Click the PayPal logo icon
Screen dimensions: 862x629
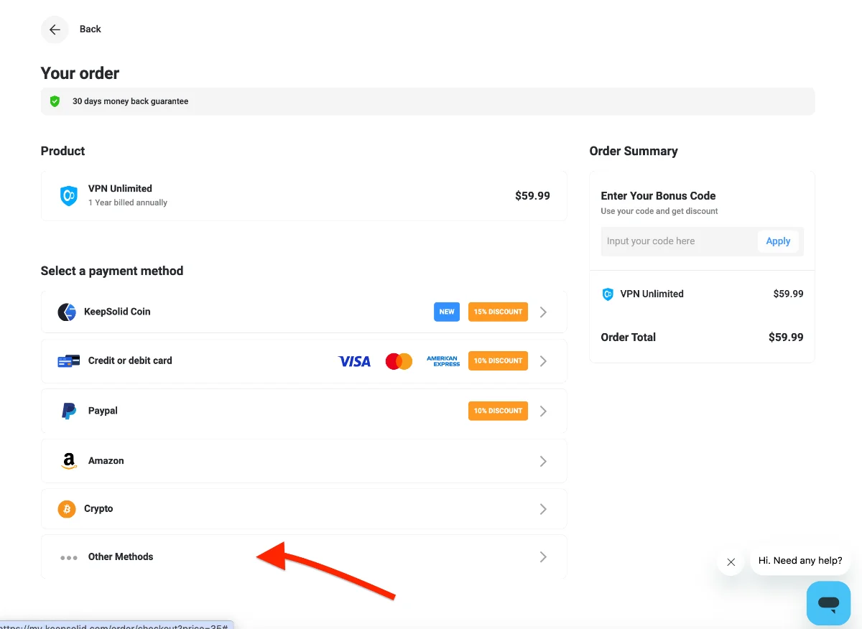tap(69, 411)
